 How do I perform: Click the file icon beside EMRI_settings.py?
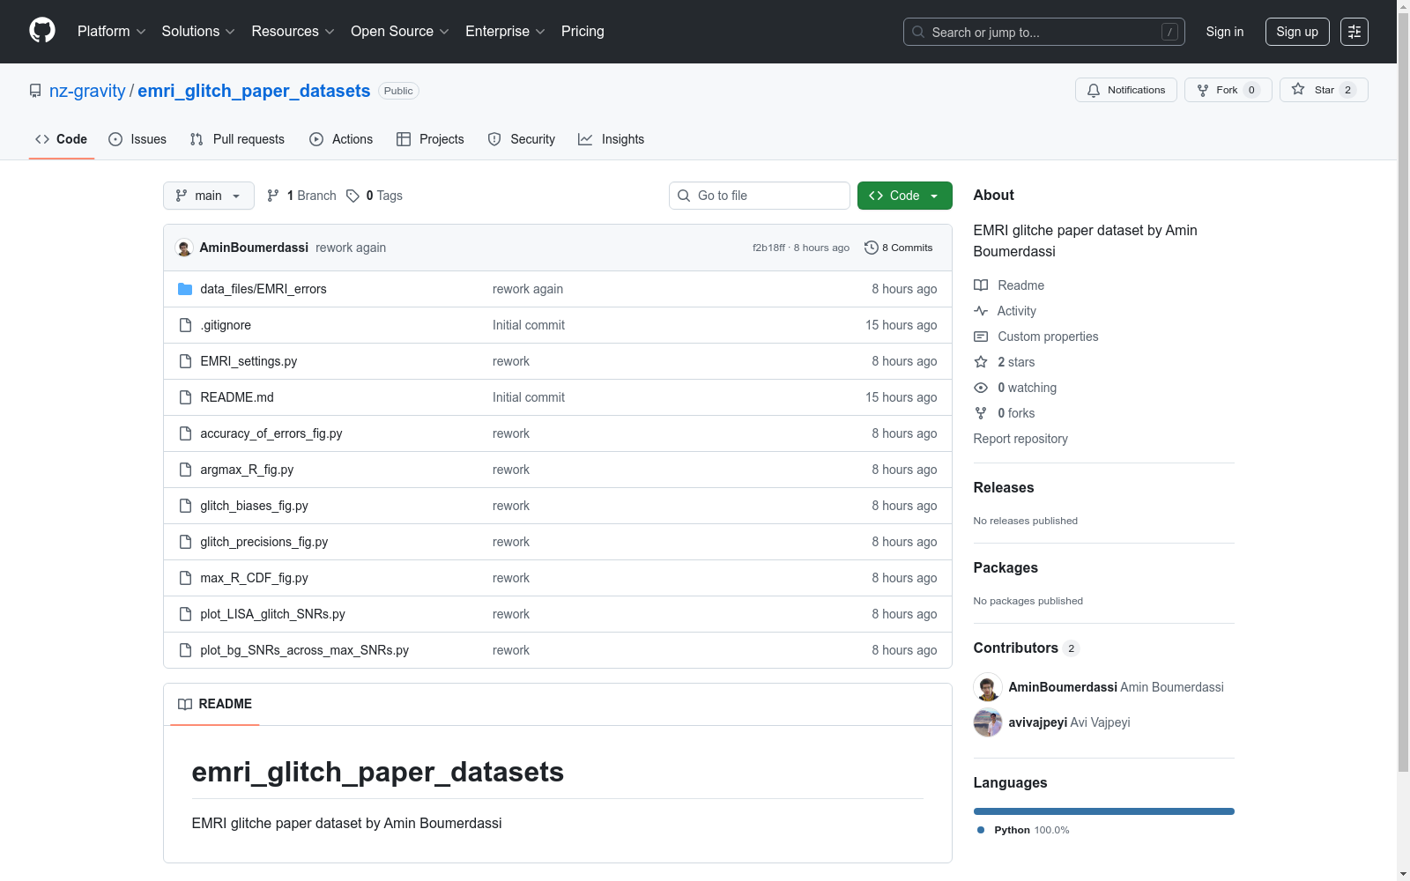coord(185,361)
